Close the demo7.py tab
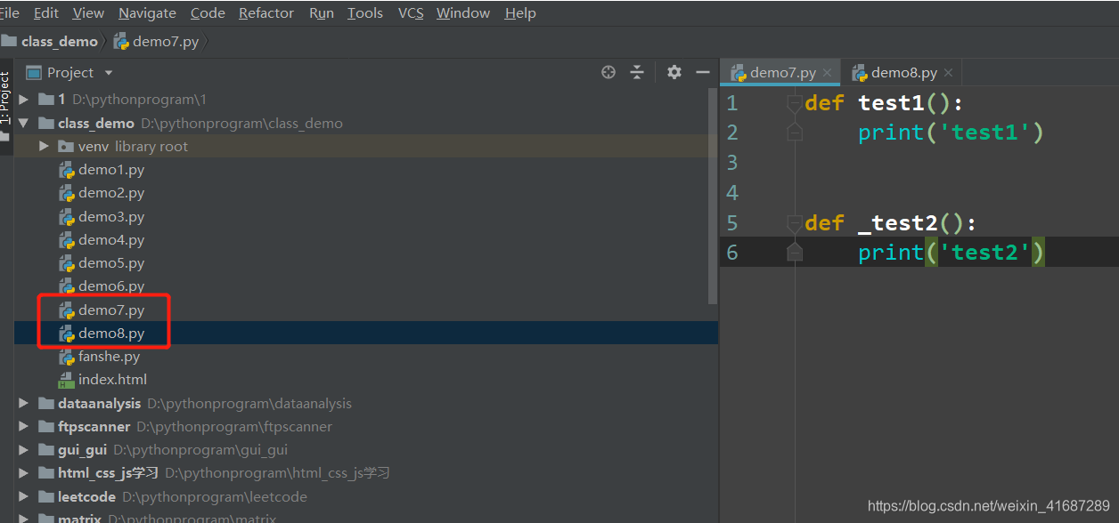Screen dimensions: 1119x523 [828, 73]
